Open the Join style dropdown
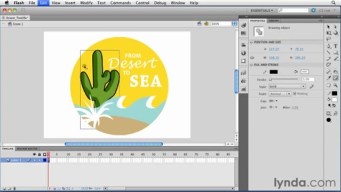This screenshot has height=192, width=341. point(273,107)
